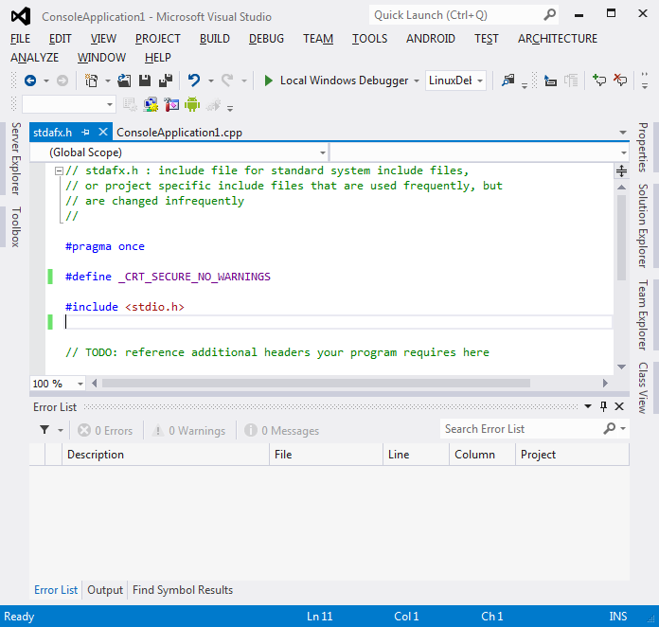The height and width of the screenshot is (627, 659).
Task: Click the Visual Studio logo icon
Action: pyautogui.click(x=21, y=16)
